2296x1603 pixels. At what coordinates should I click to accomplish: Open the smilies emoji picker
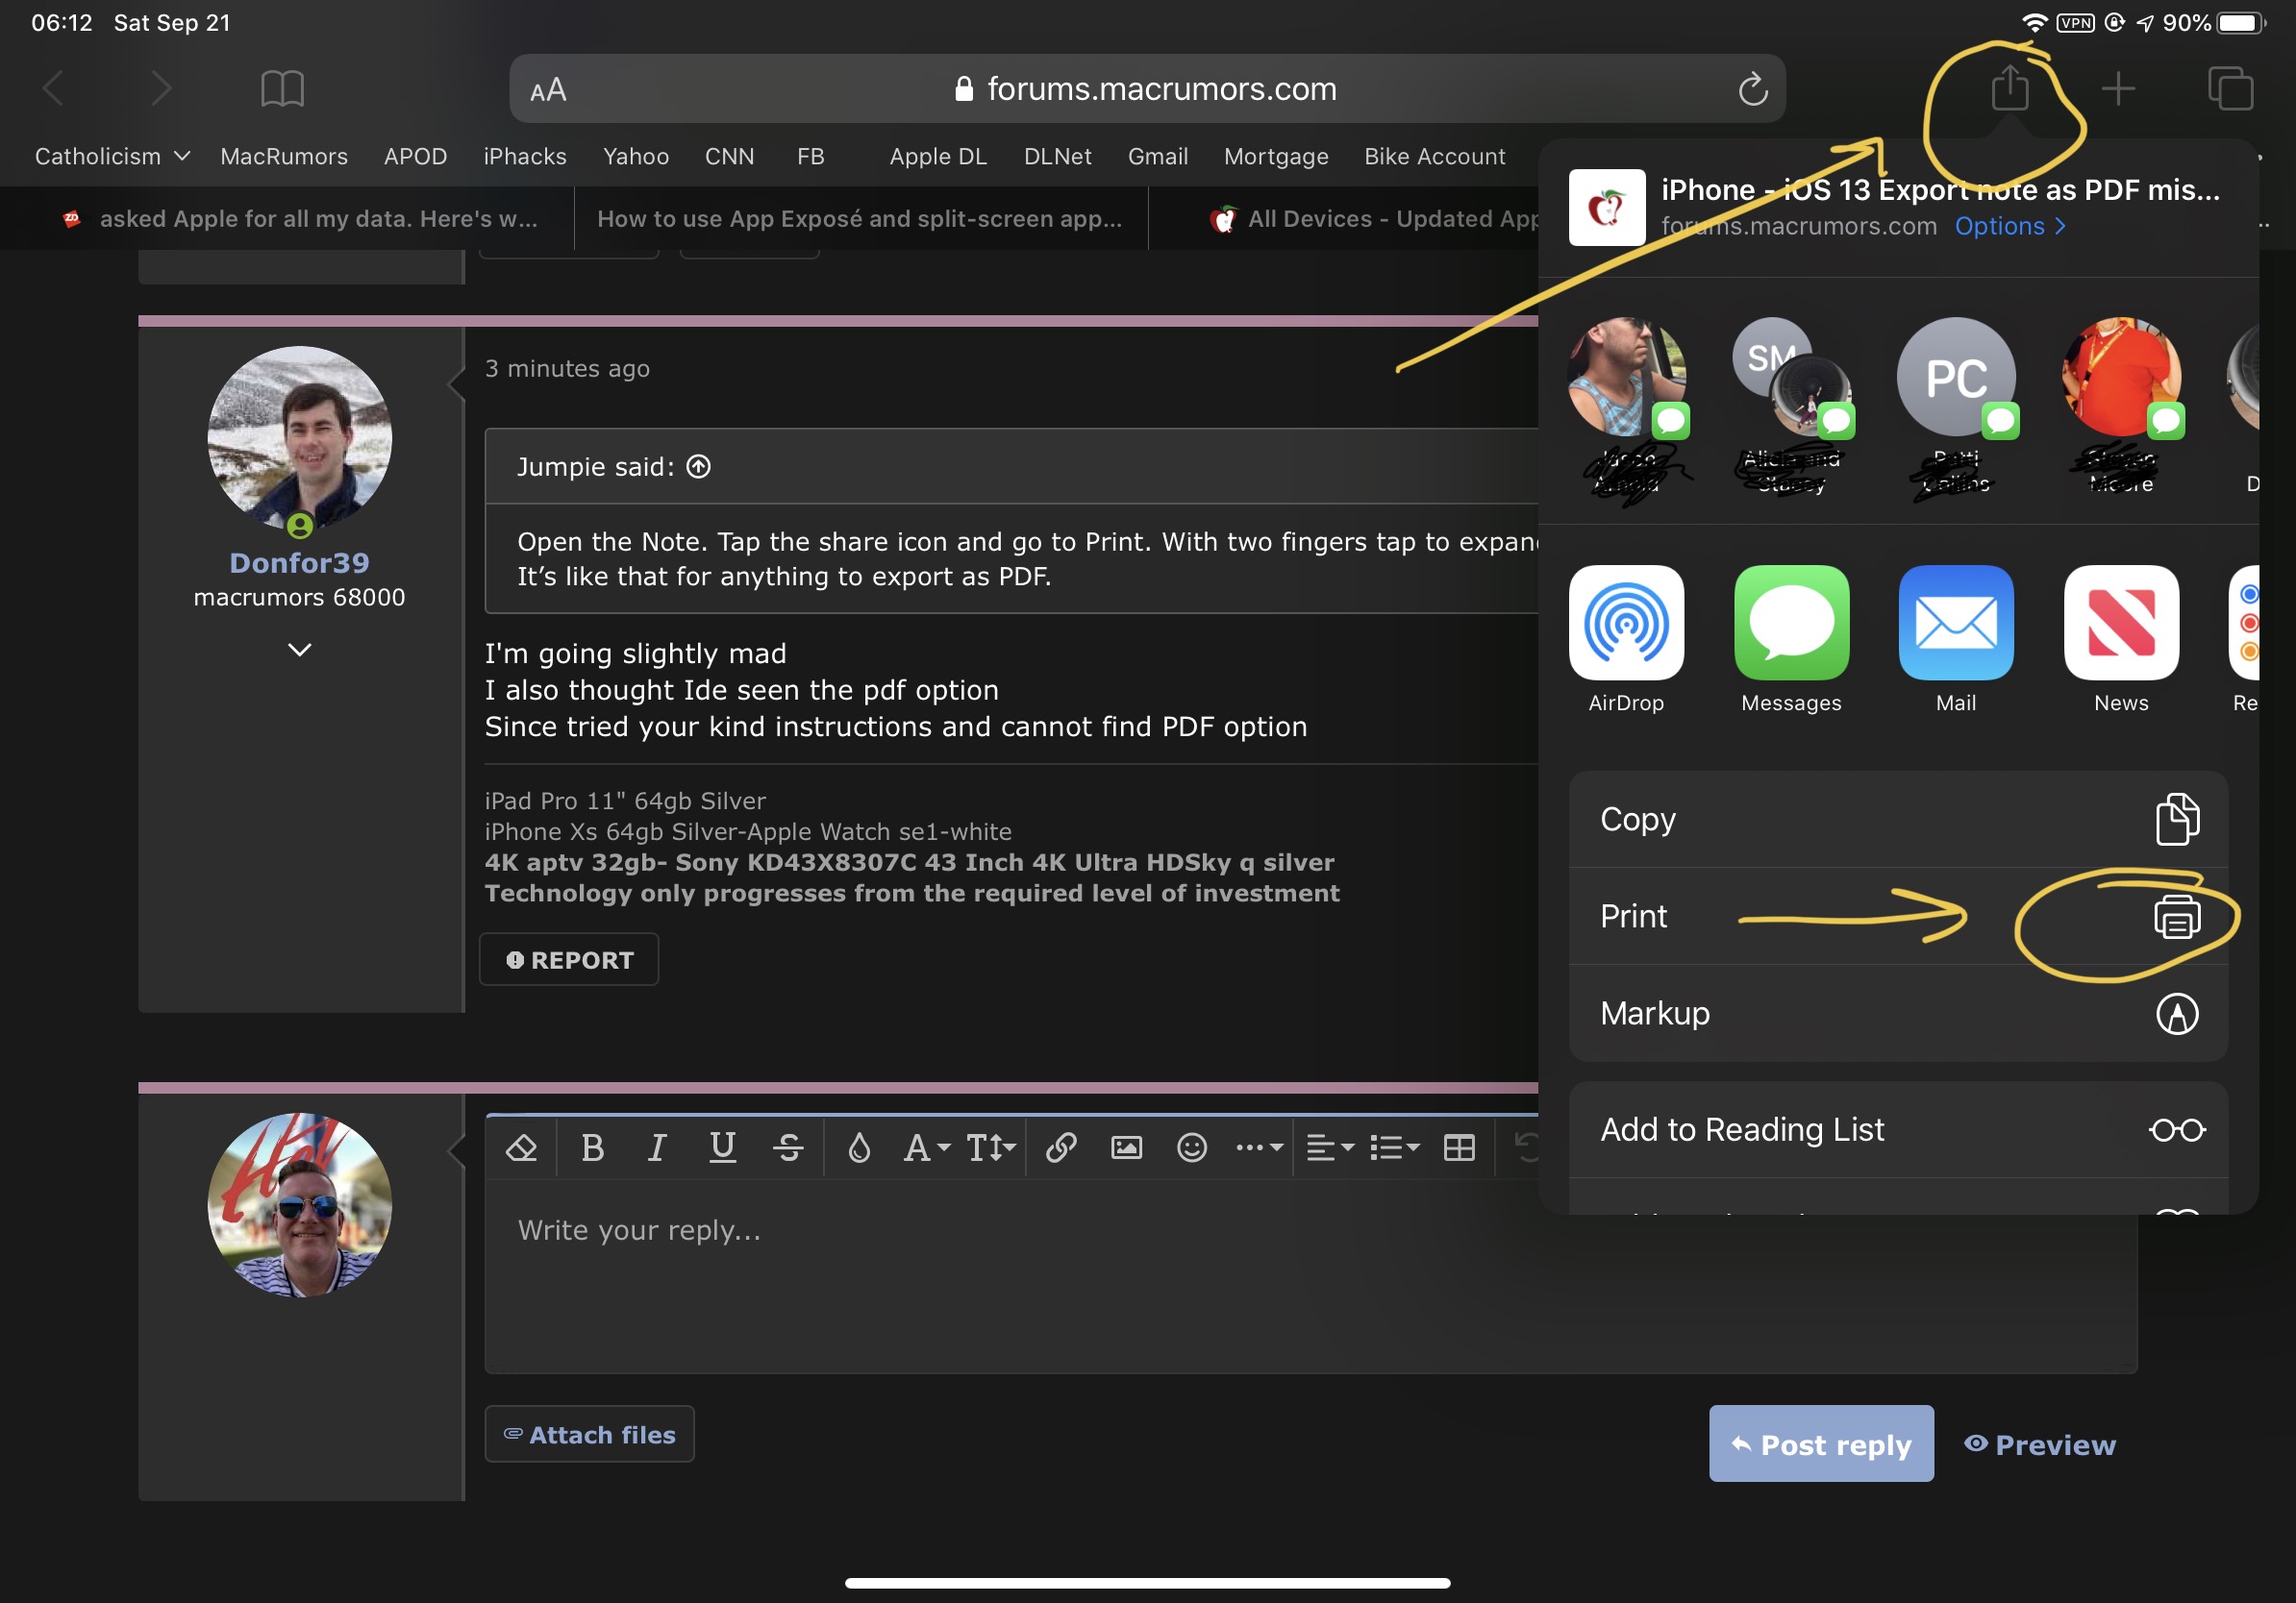(1192, 1147)
